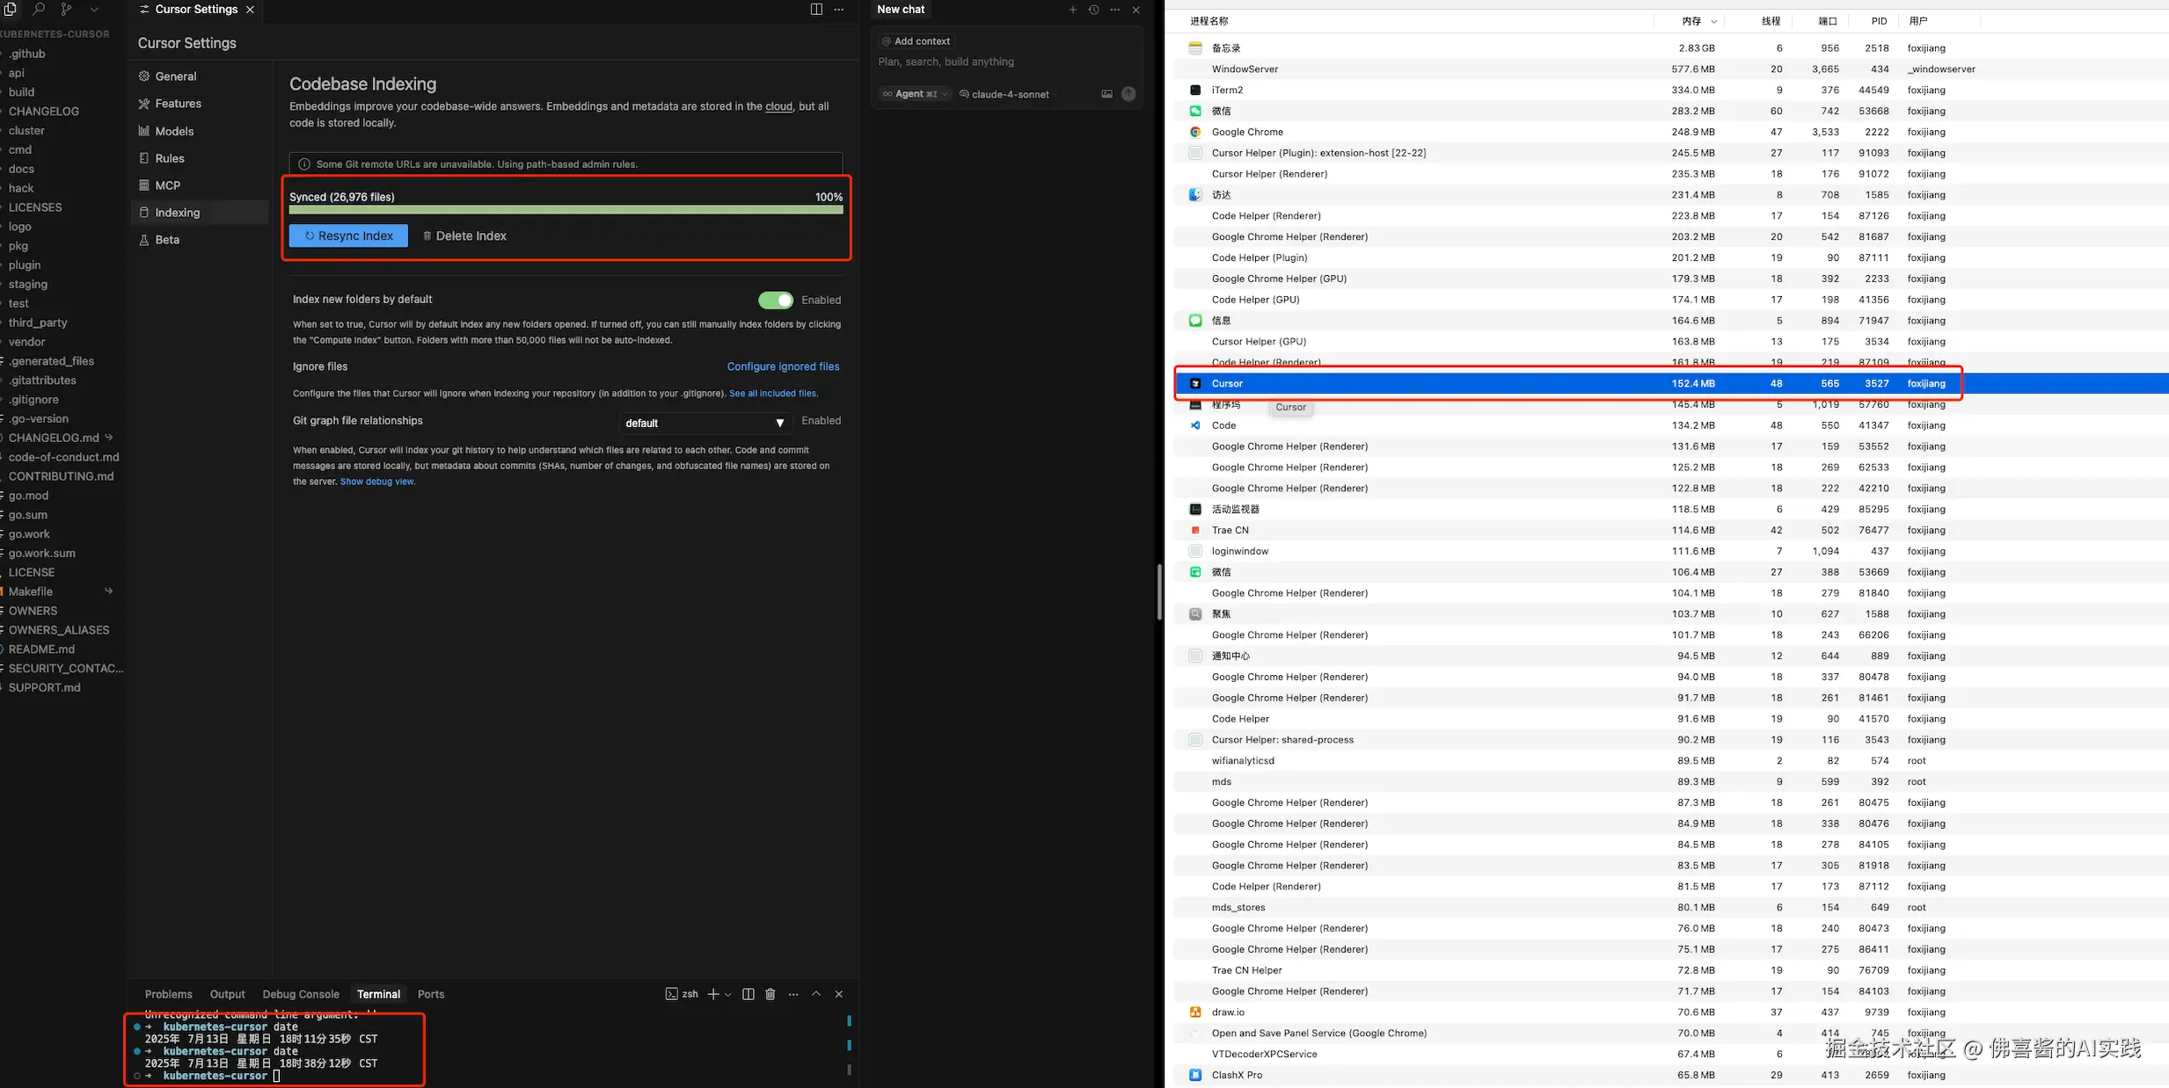Viewport: 2169px width, 1088px height.
Task: Click the split editor layout icon
Action: pos(816,10)
